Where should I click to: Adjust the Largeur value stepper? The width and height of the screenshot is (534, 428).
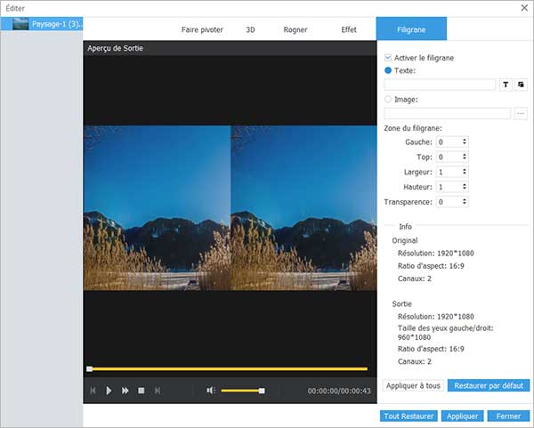pos(465,172)
